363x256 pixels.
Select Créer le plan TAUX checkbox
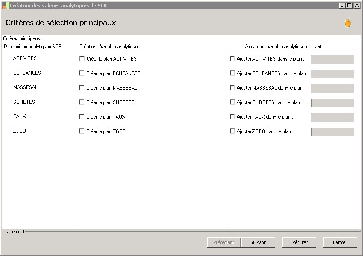point(82,117)
